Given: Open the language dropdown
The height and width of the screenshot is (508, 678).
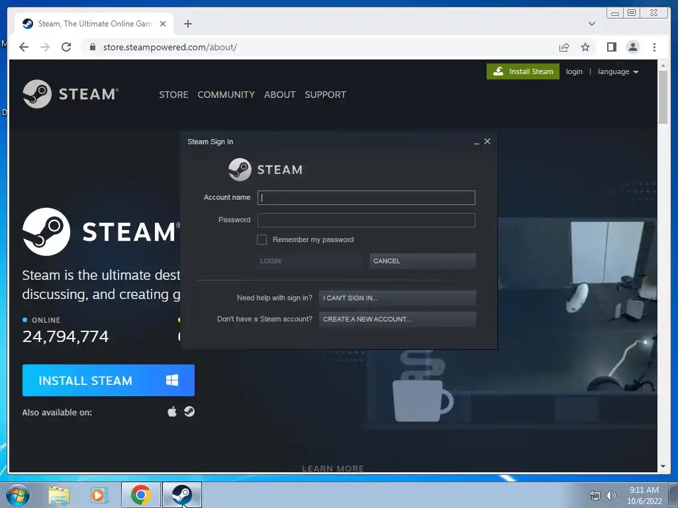Looking at the screenshot, I should click(x=618, y=71).
